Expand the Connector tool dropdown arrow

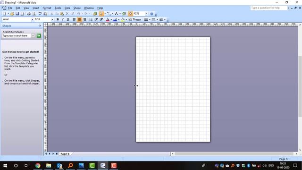point(112,14)
